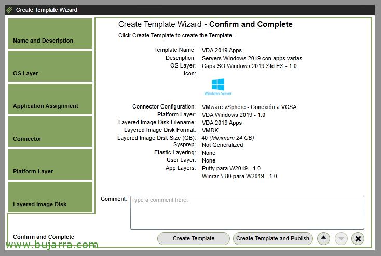
Task: Open the Name and Description step
Action: coord(50,34)
